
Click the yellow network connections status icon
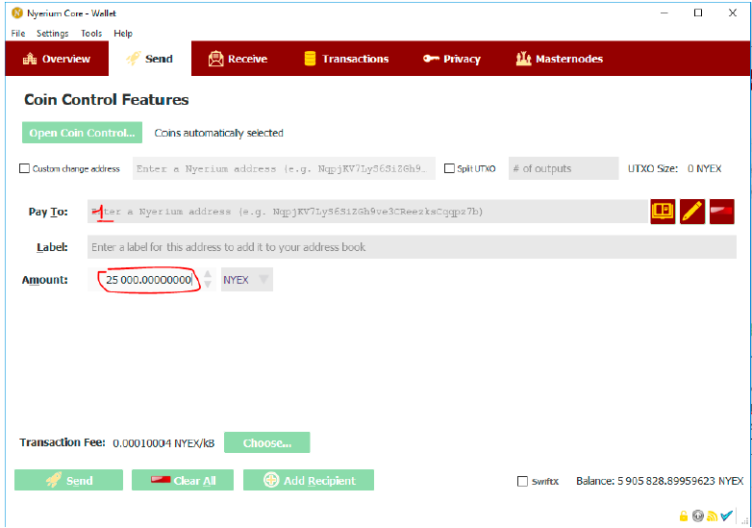[x=713, y=516]
